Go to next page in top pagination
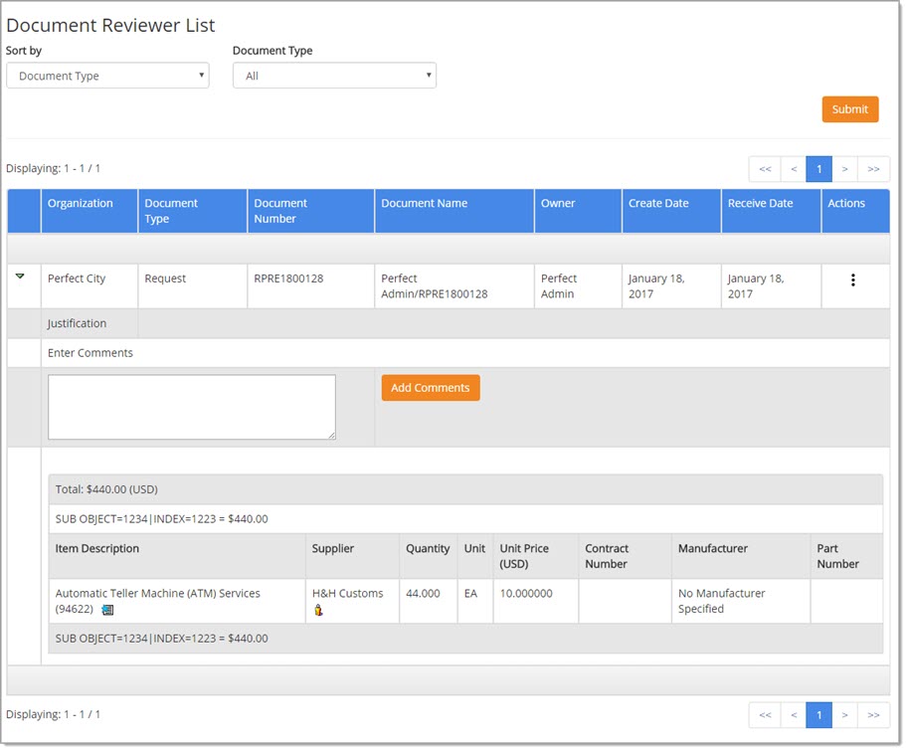This screenshot has height=750, width=906. tap(844, 169)
